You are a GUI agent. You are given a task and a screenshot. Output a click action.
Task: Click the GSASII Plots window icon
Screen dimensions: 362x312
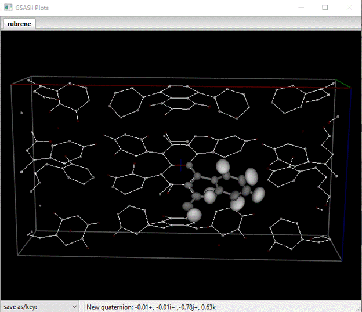coord(7,7)
